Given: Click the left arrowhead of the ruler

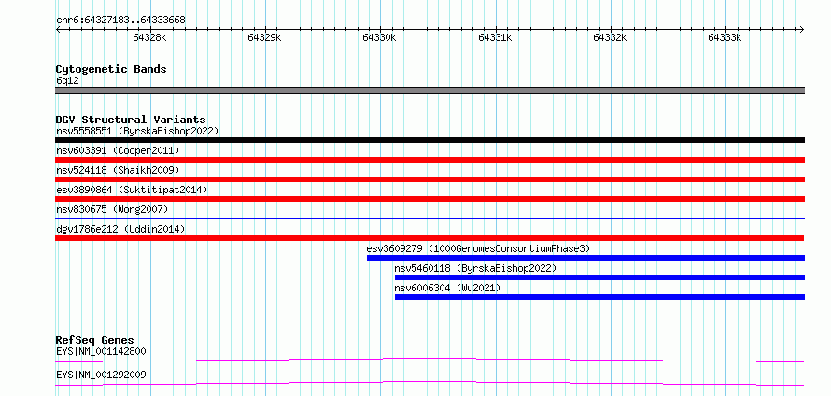Looking at the screenshot, I should point(58,29).
